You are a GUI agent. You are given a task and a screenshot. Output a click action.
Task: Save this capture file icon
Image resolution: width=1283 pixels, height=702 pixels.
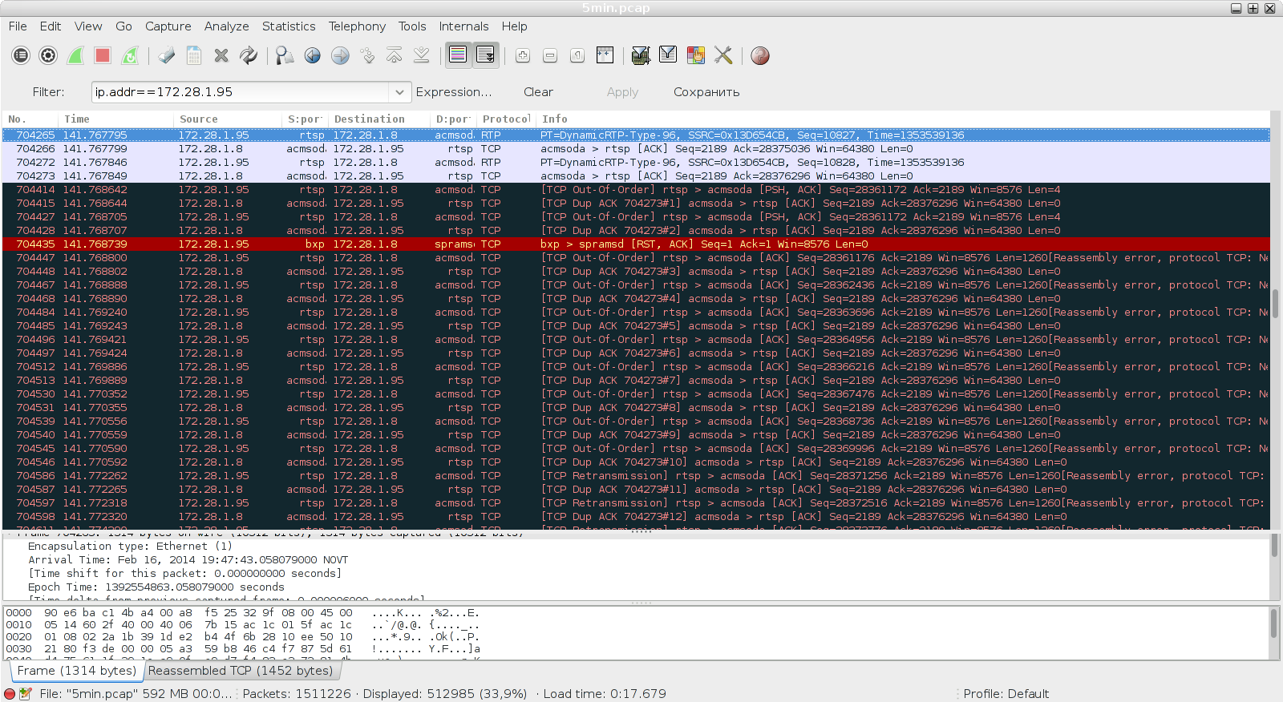[x=194, y=55]
